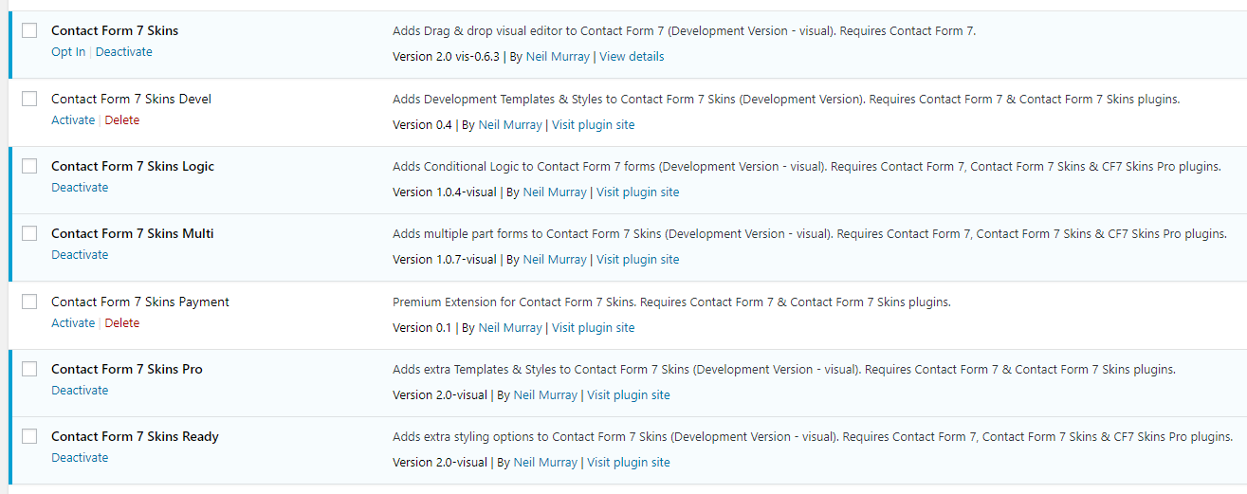Delete Contact Form 7 Skins Payment plugin
Image resolution: width=1247 pixels, height=494 pixels.
click(x=121, y=323)
